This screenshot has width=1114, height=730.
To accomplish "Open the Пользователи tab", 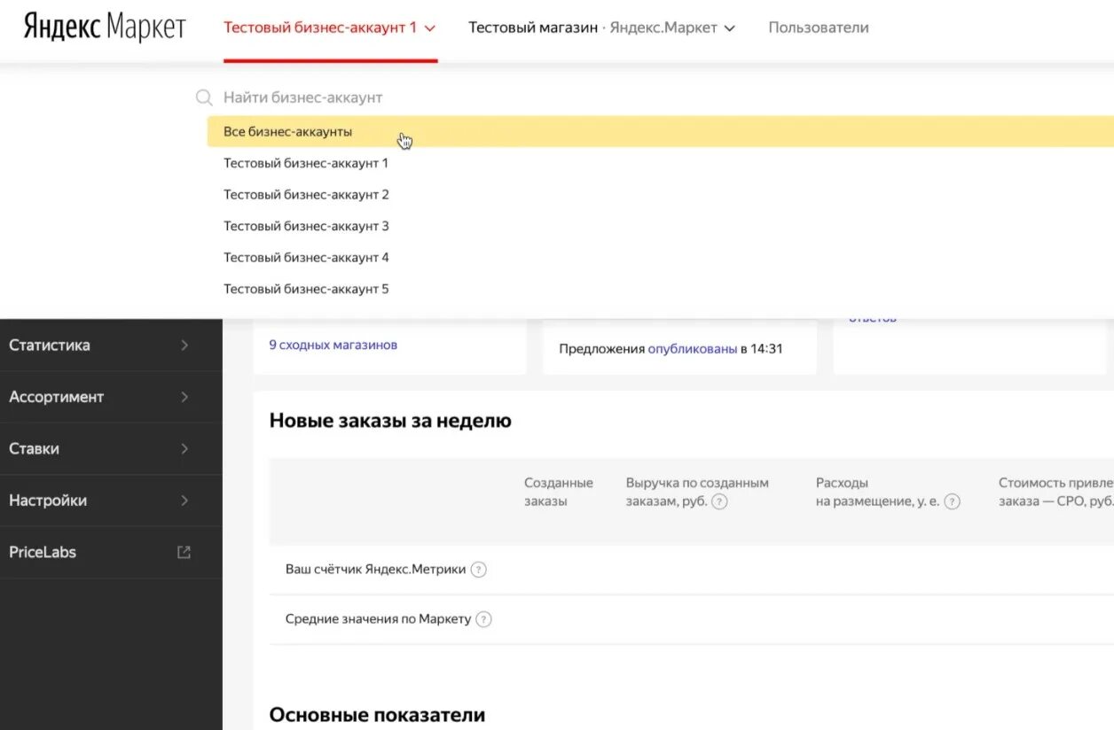I will [819, 27].
